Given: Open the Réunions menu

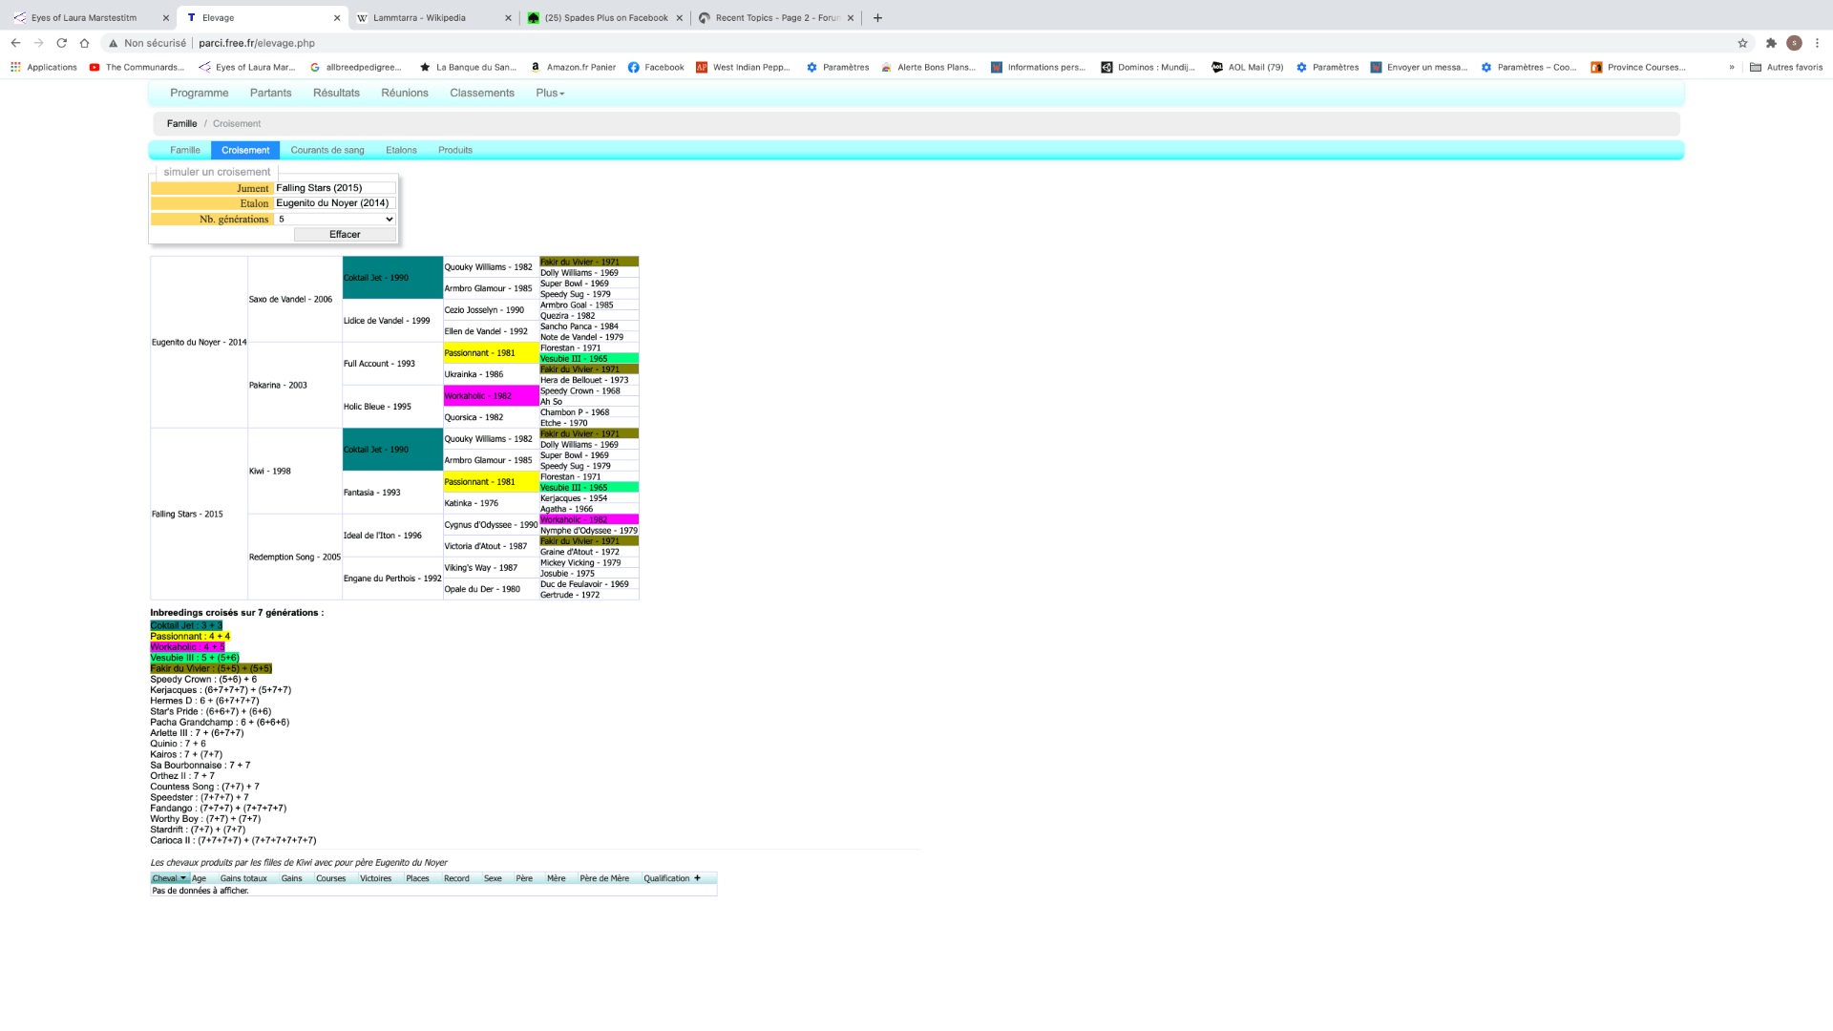Looking at the screenshot, I should click(x=405, y=93).
